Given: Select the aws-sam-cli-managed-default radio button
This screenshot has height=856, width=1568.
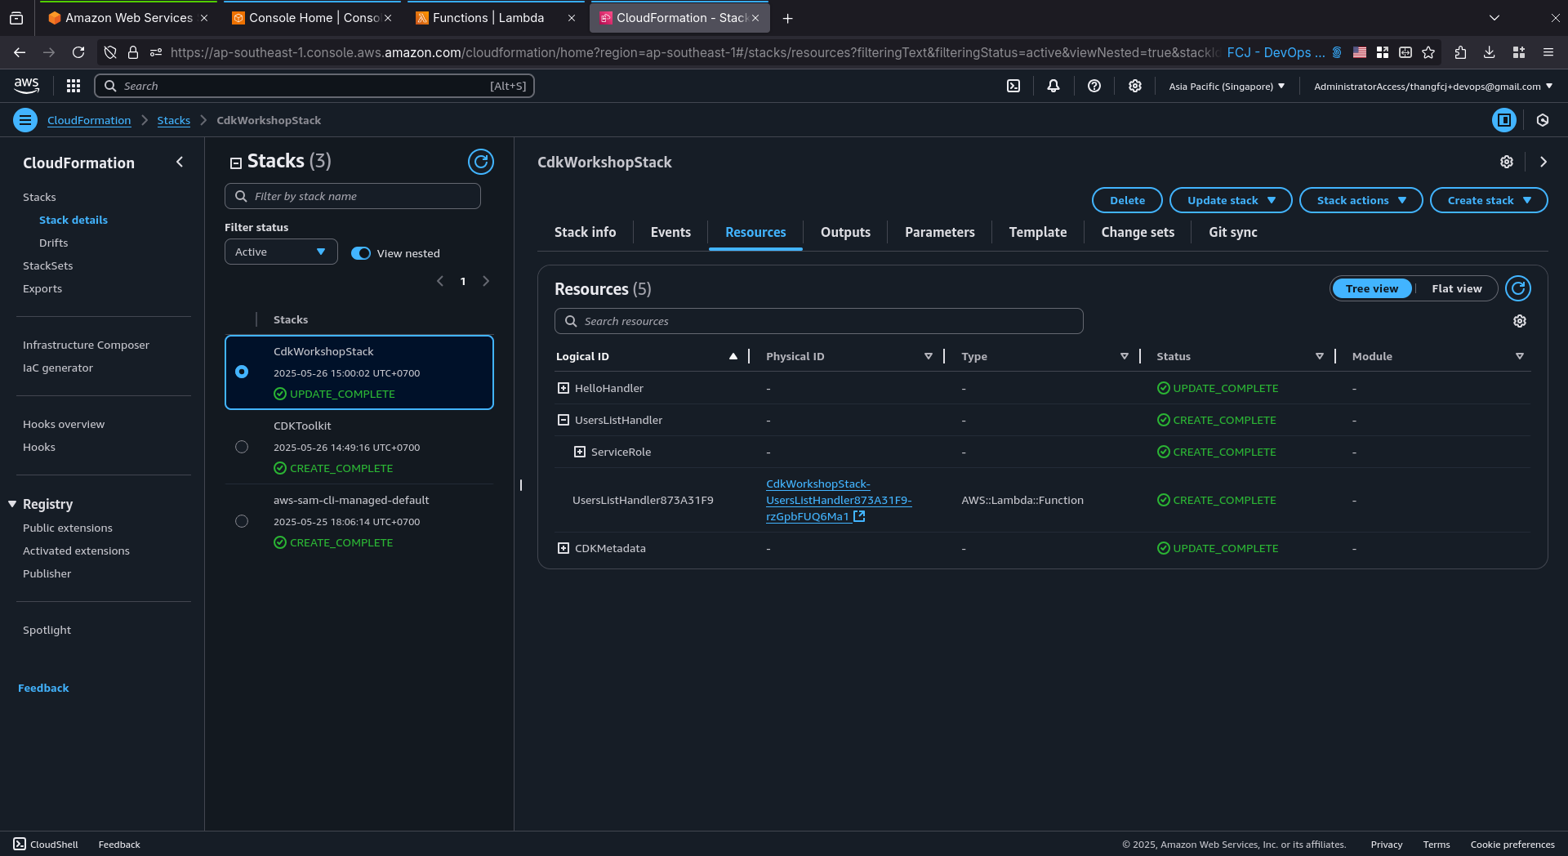Looking at the screenshot, I should (x=242, y=521).
